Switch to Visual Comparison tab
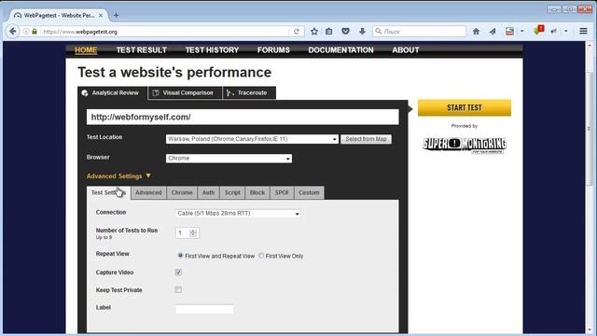Screen dimensions: 597x336 click(185, 93)
